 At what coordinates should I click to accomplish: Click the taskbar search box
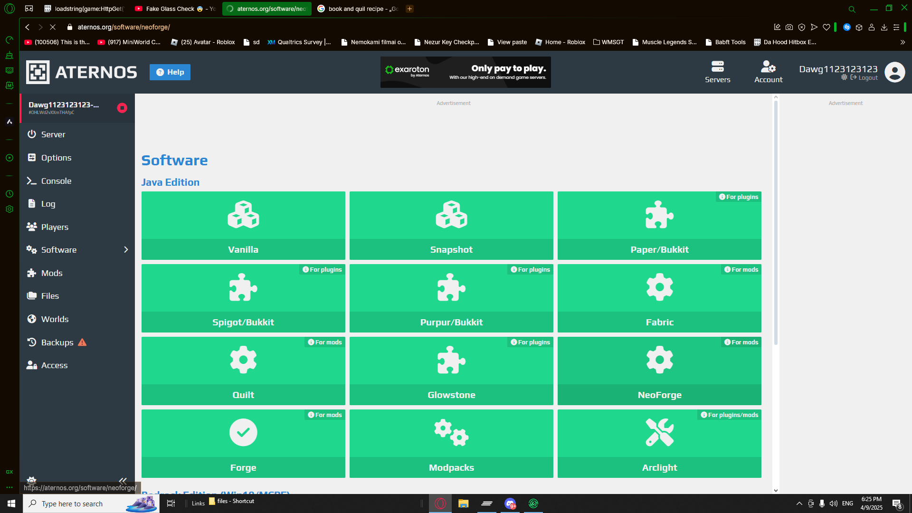point(91,503)
